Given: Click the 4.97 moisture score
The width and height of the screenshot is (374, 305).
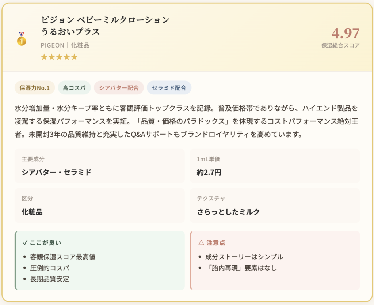Looking at the screenshot, I should click(x=346, y=34).
